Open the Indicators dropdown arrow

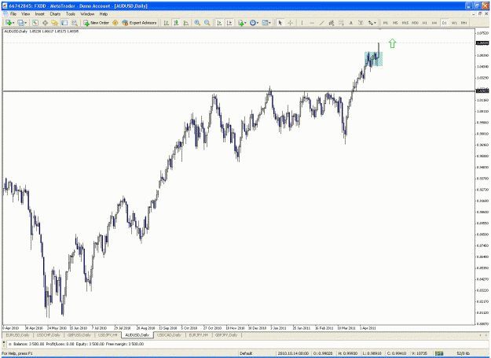[245, 23]
